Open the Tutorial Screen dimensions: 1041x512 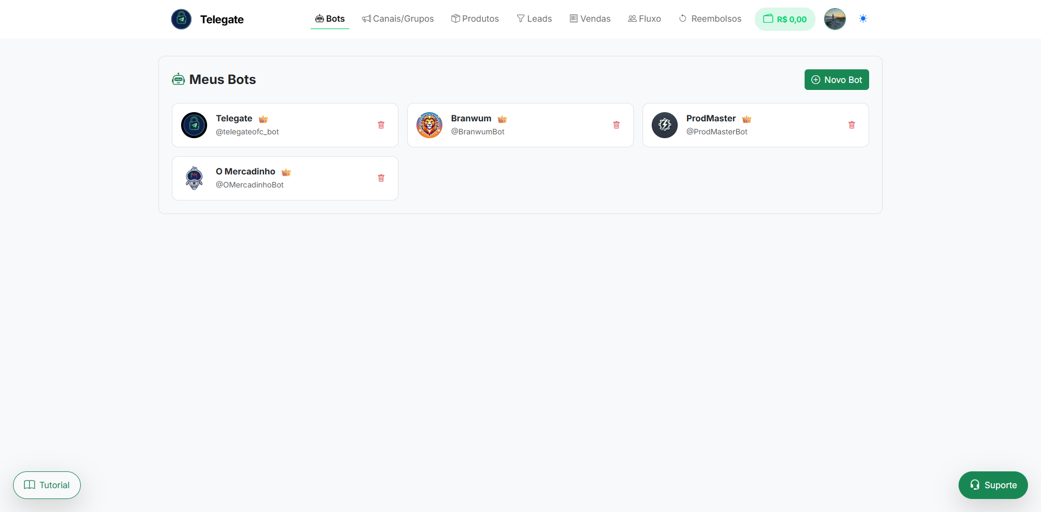tap(47, 485)
